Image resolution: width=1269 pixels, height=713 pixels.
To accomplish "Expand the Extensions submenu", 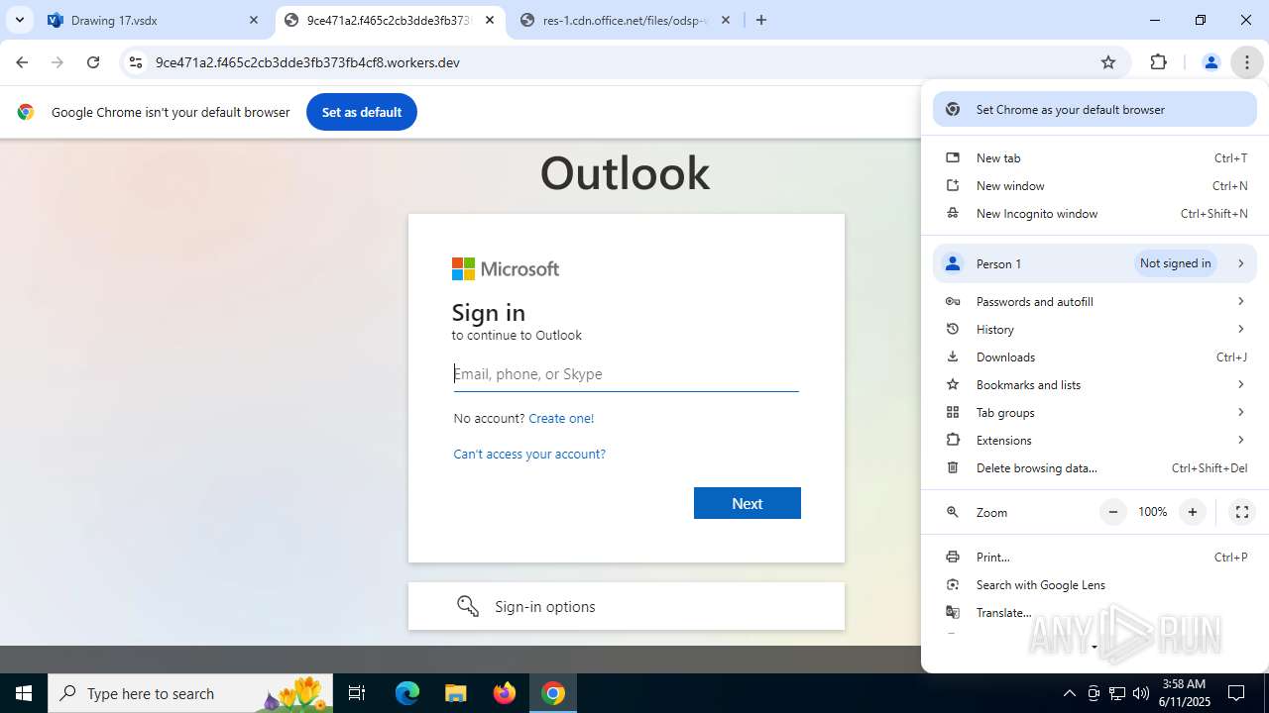I will click(x=1095, y=441).
